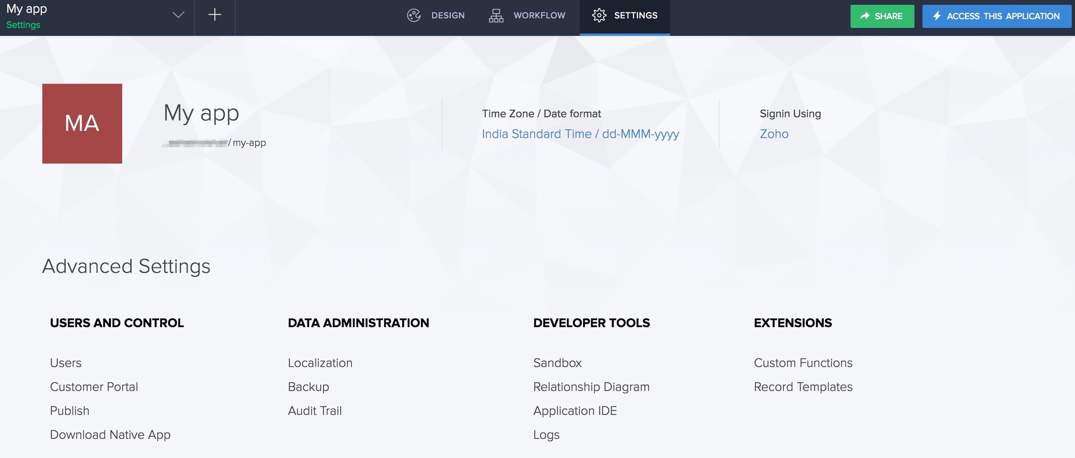1075x458 pixels.
Task: Click the My app name in header
Action: click(x=27, y=9)
